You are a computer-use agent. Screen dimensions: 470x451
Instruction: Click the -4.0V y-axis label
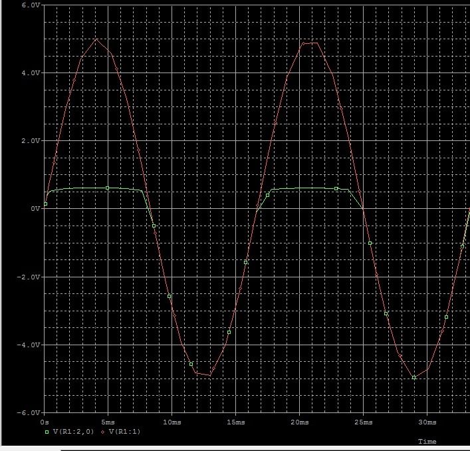point(29,345)
